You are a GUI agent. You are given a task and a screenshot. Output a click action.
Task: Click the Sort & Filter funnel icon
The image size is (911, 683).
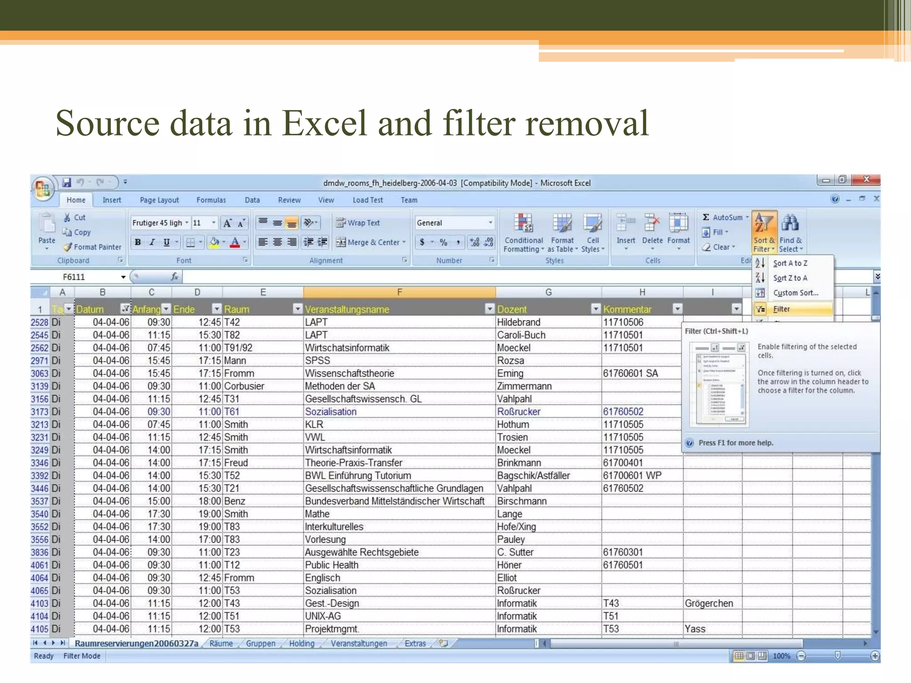(764, 223)
